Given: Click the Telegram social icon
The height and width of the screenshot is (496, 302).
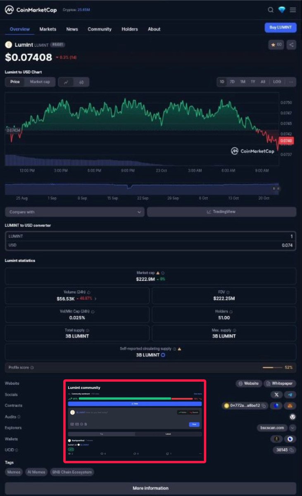Looking at the screenshot, I should 290,395.
